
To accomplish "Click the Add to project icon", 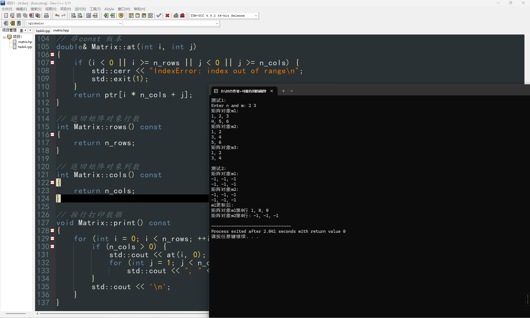I will [106, 15].
